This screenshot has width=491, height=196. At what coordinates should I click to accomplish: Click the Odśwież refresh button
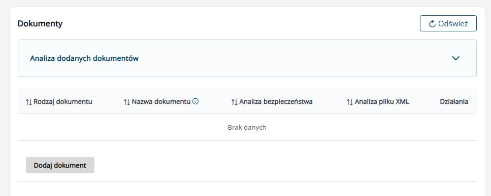[x=448, y=23]
